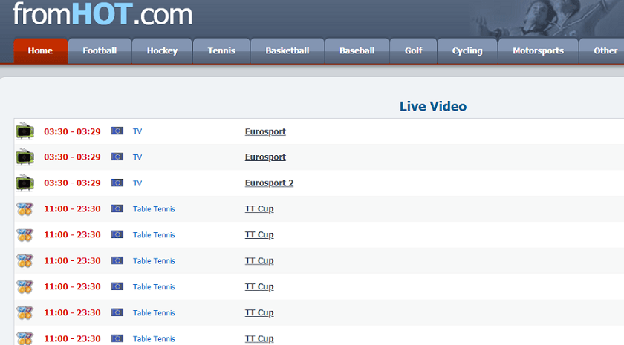Select the Basketball tab
Screen dimensions: 624x345
(287, 51)
